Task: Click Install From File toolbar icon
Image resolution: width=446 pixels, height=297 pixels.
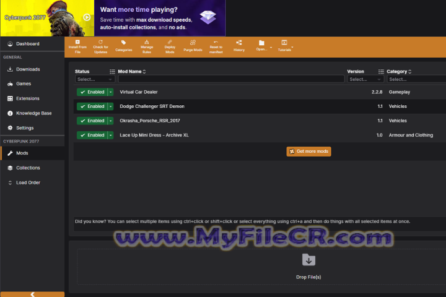Action: (x=77, y=47)
